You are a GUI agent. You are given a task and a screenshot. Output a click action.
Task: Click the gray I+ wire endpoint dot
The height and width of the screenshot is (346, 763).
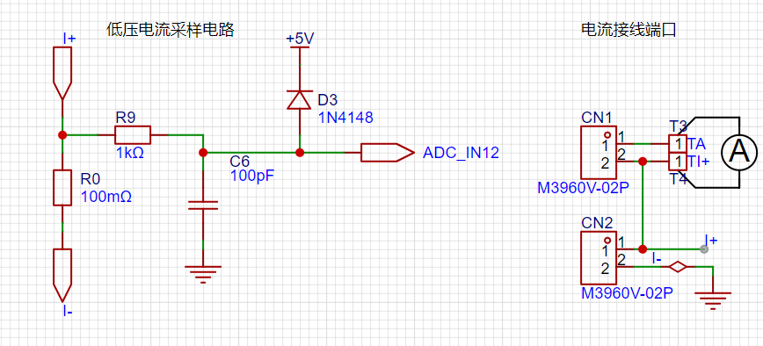coord(703,249)
